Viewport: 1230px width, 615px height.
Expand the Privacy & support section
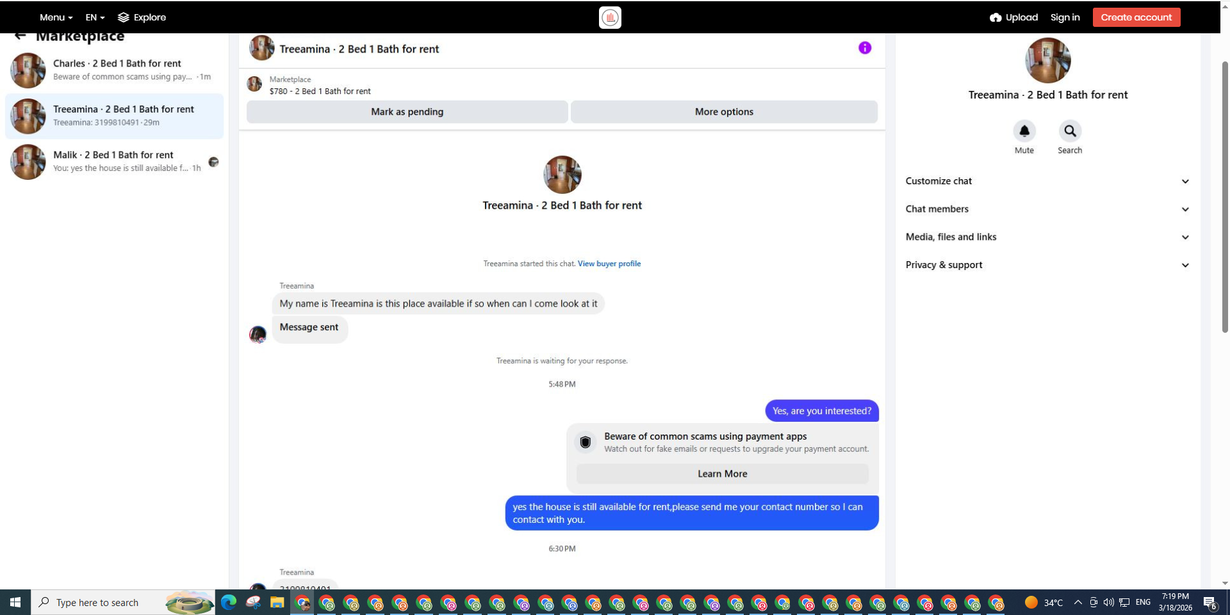(x=1048, y=265)
